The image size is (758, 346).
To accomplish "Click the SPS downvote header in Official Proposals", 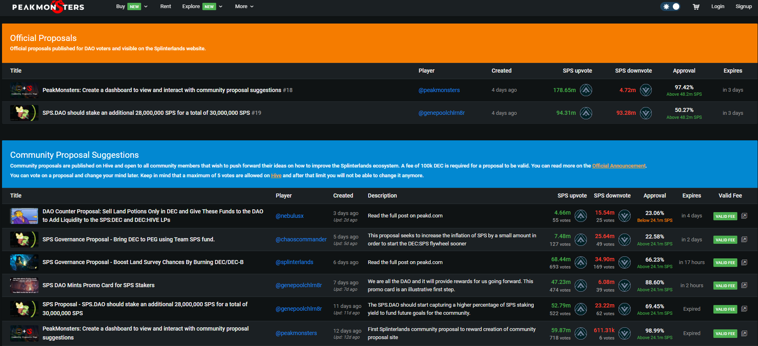I will pyautogui.click(x=633, y=71).
